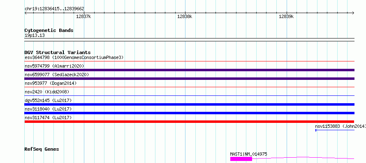Select the blue nsv3118040 variant bar
Viewport: 366px width, 163px height.
(190, 113)
